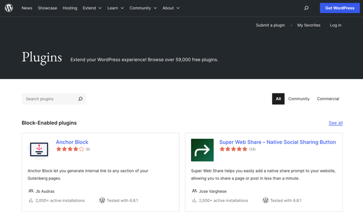Open the header search magnifier icon

coord(306,8)
